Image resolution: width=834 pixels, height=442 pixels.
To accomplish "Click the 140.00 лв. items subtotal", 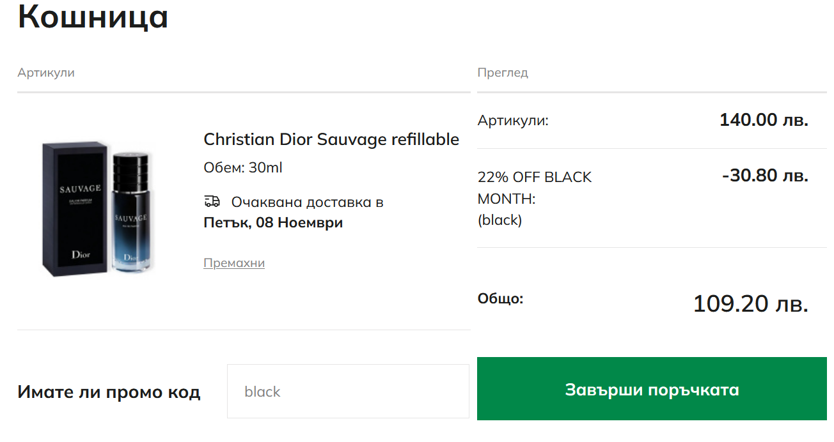I will pos(764,120).
